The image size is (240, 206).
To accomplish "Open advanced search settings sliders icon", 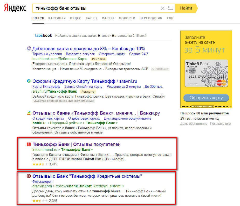I will [170, 8].
